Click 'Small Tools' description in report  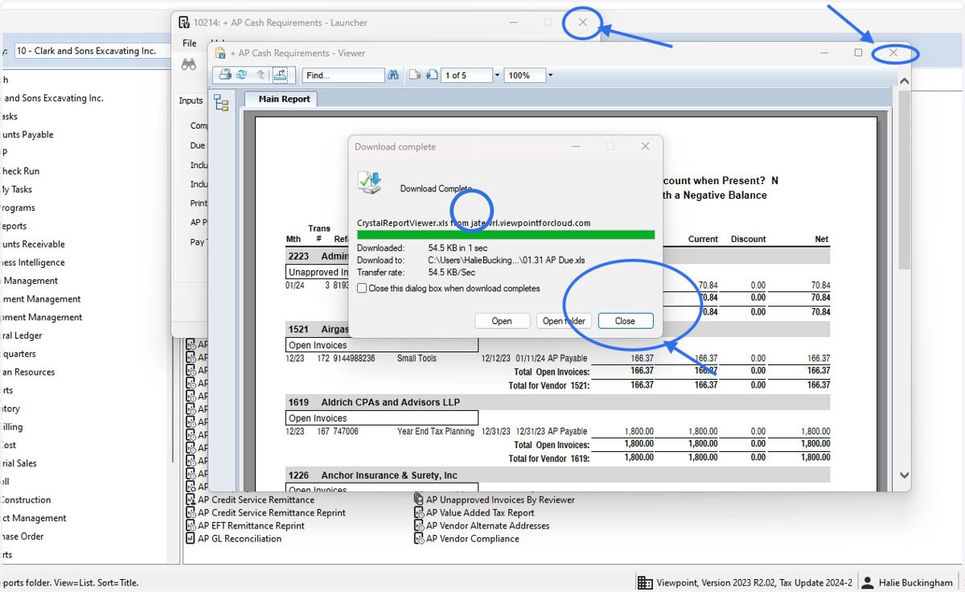(417, 358)
